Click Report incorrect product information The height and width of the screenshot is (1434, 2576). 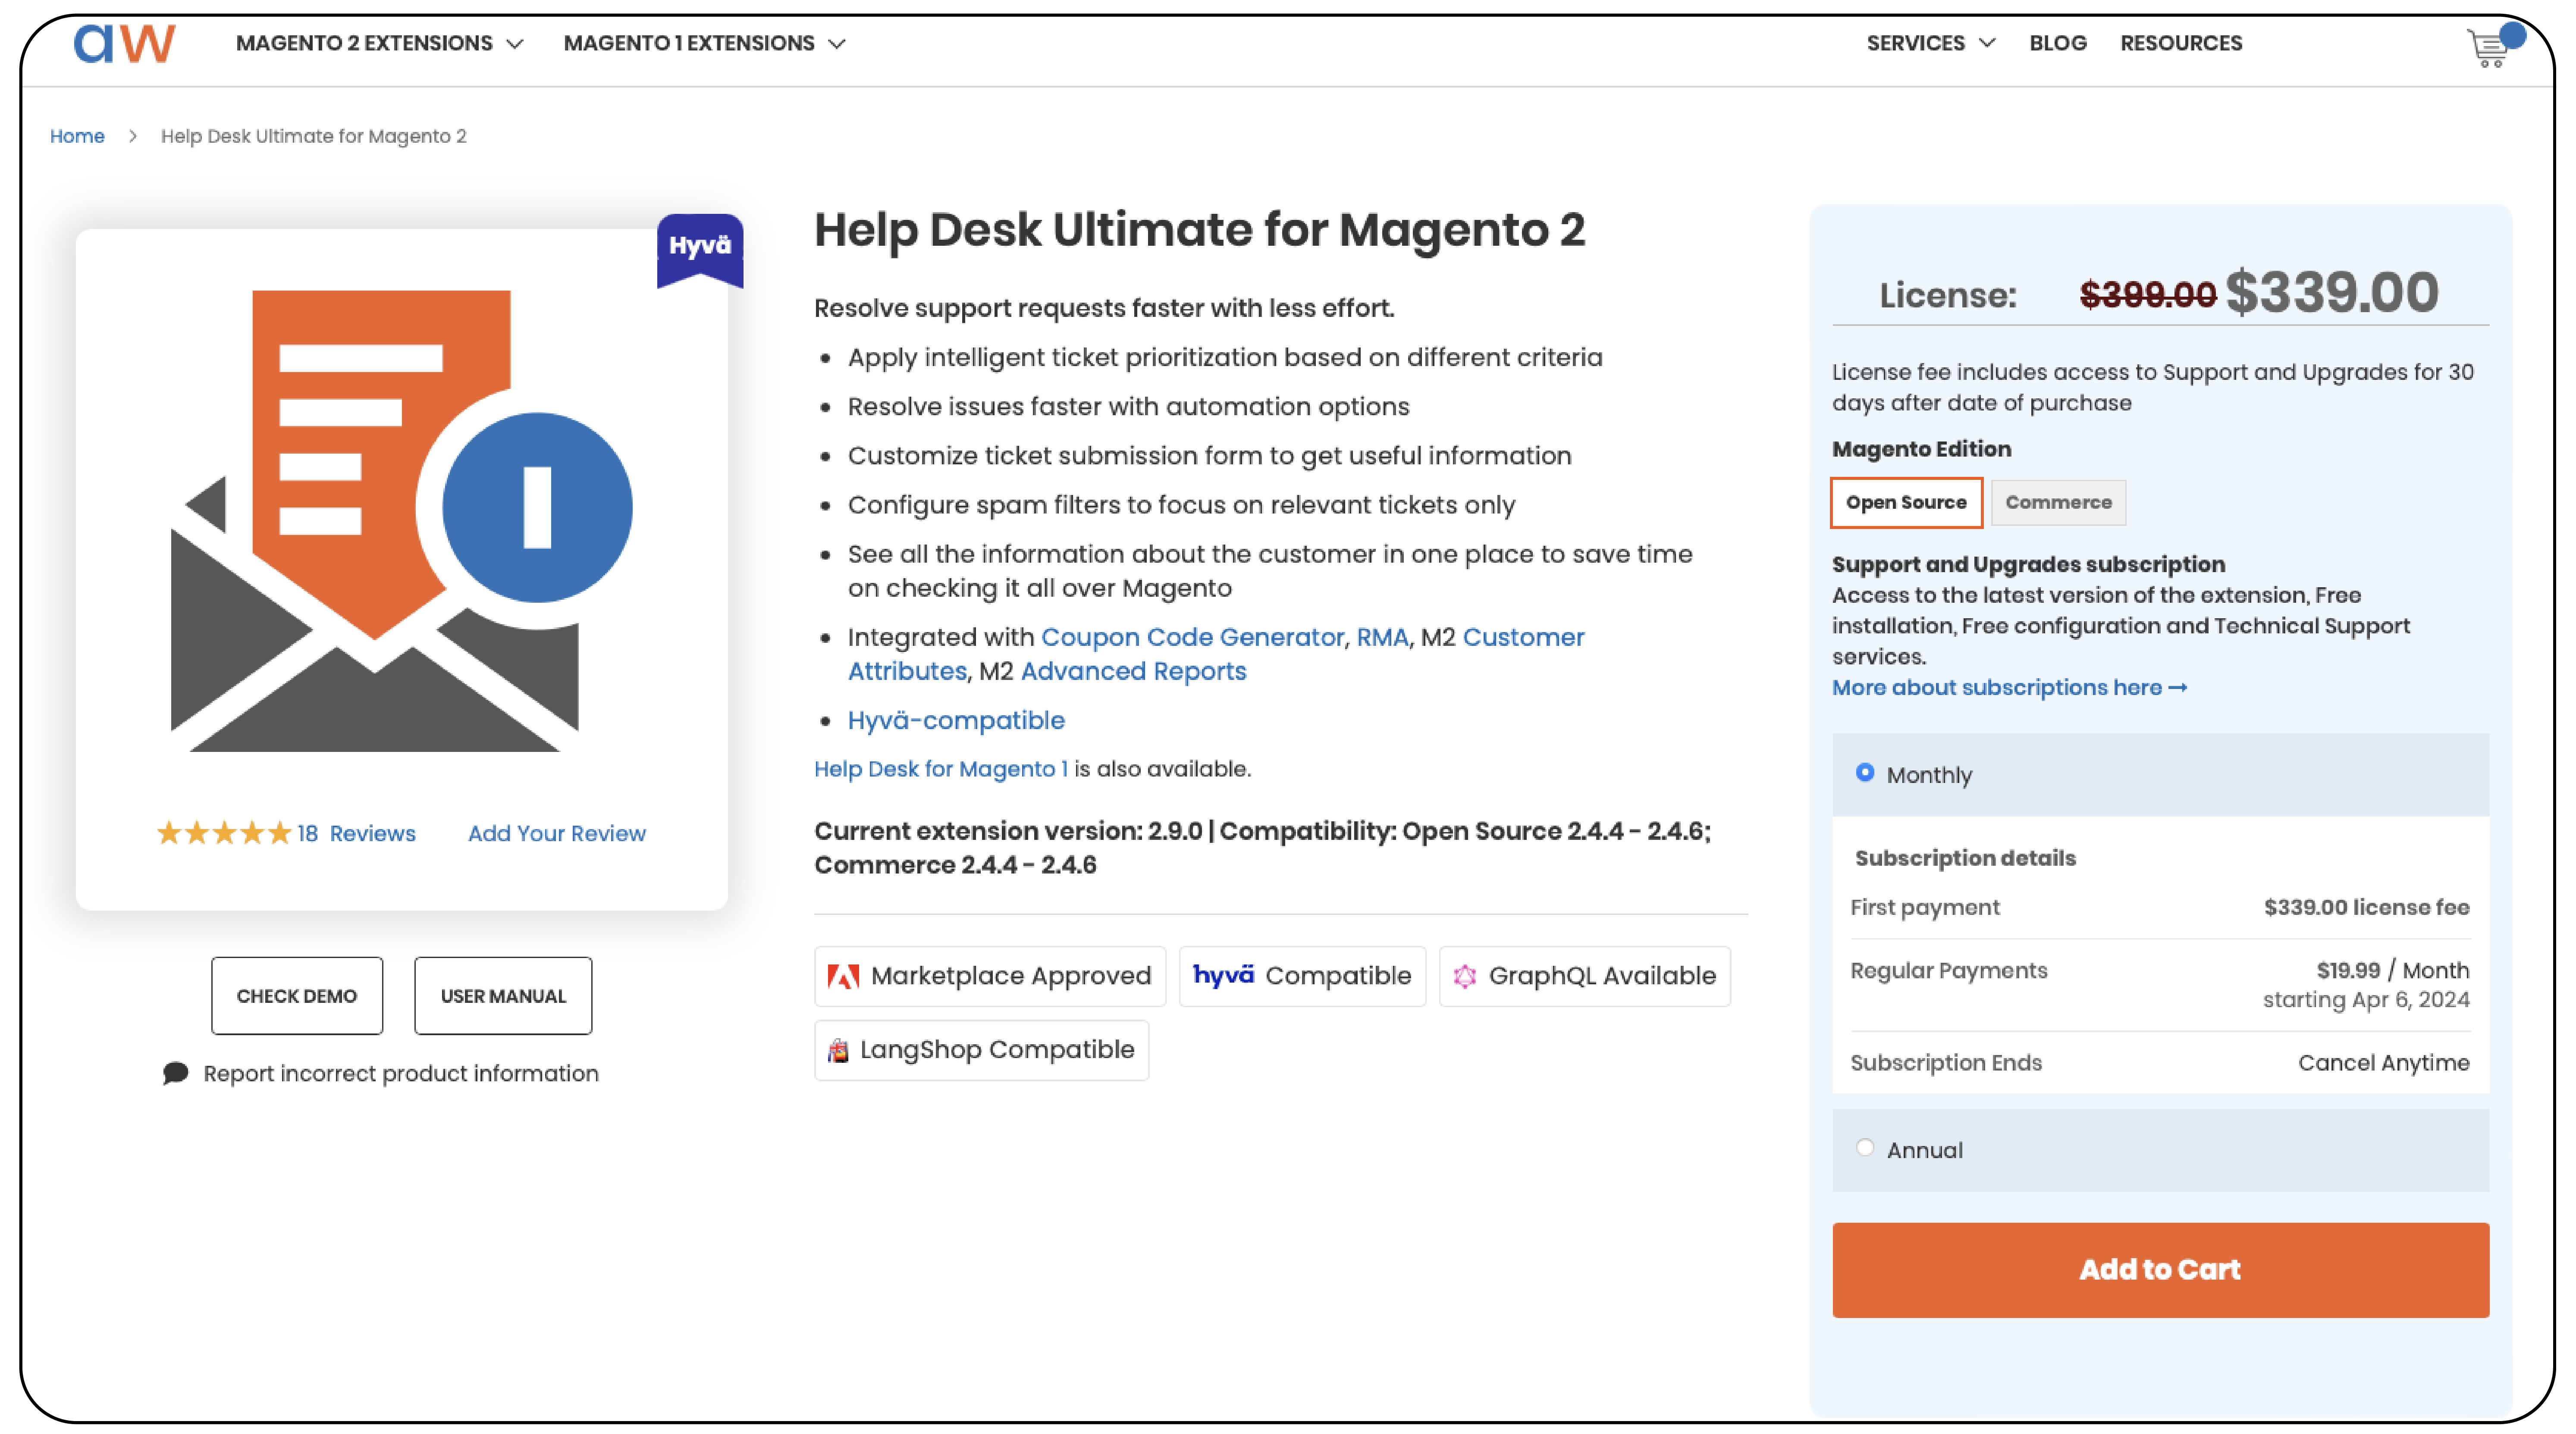[x=401, y=1073]
